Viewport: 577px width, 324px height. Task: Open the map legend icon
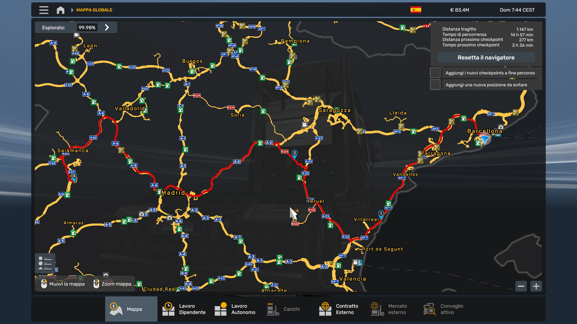click(45, 263)
